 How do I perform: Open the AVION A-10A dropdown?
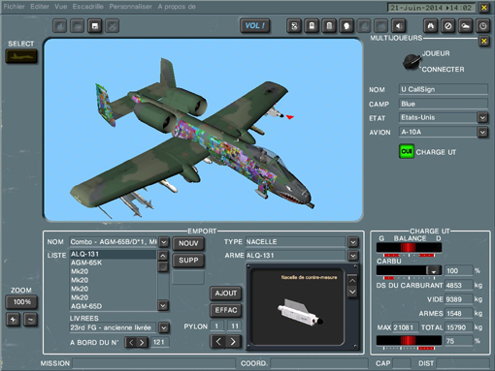point(482,132)
